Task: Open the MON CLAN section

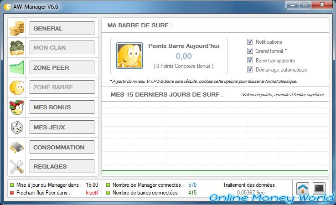Action: click(62, 47)
